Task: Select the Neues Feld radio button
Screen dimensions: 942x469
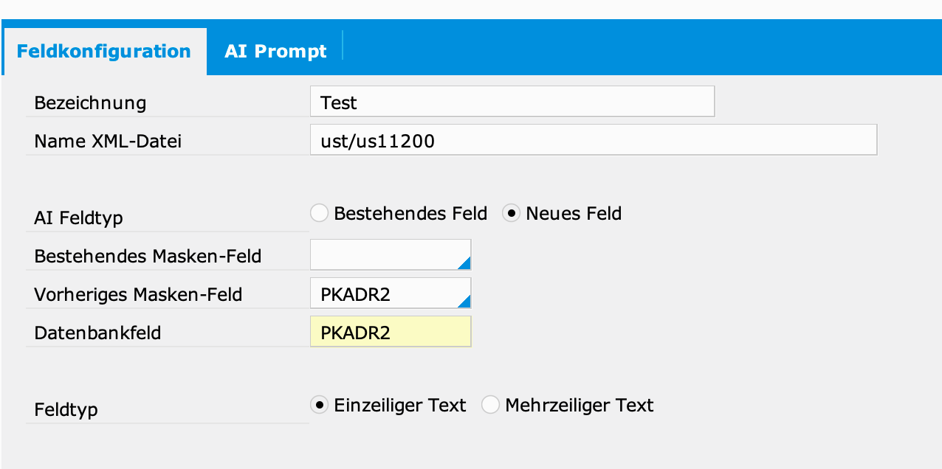Action: point(512,212)
